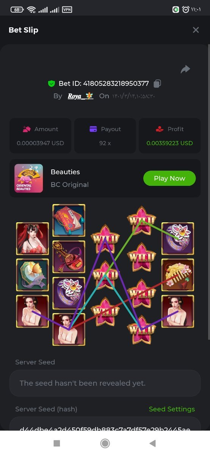
Task: Open the Oriental Beauties game thumbnail
Action: [x=29, y=178]
